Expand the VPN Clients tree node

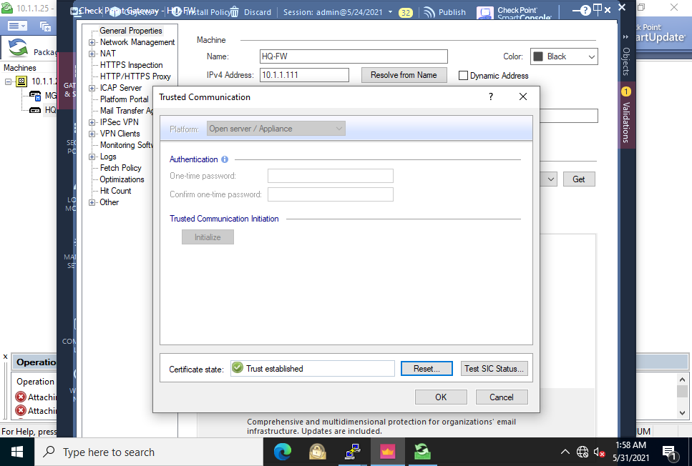[x=92, y=134]
